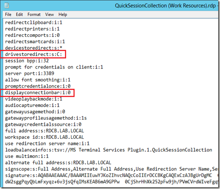Click the signature:s:AQABAAEAAAC line
Screen dimensions: 220x189
(x=112, y=176)
